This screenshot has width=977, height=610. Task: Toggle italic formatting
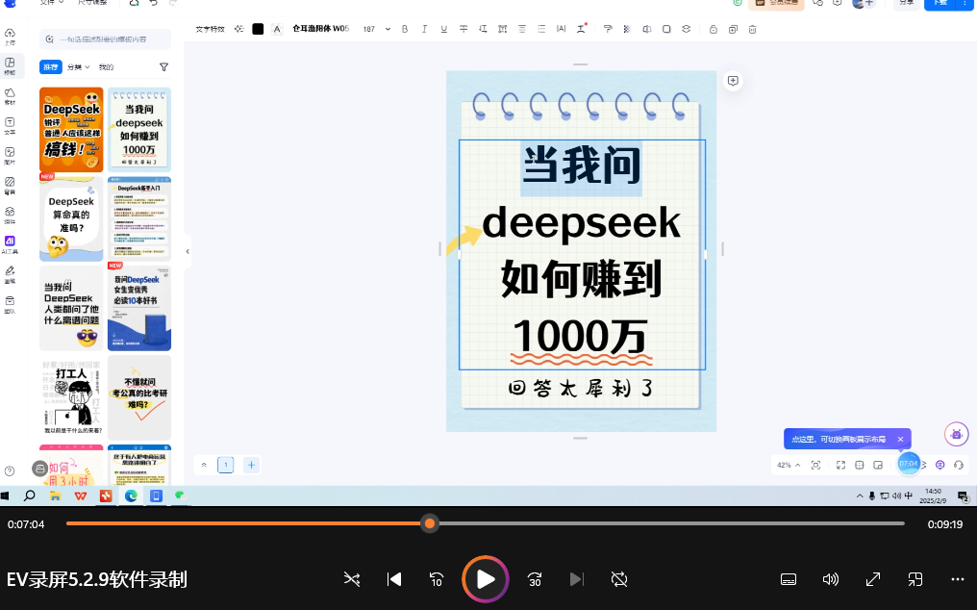pyautogui.click(x=424, y=29)
